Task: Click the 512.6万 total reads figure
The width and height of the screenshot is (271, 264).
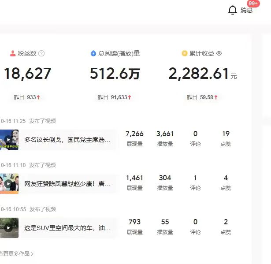Action: (x=115, y=74)
